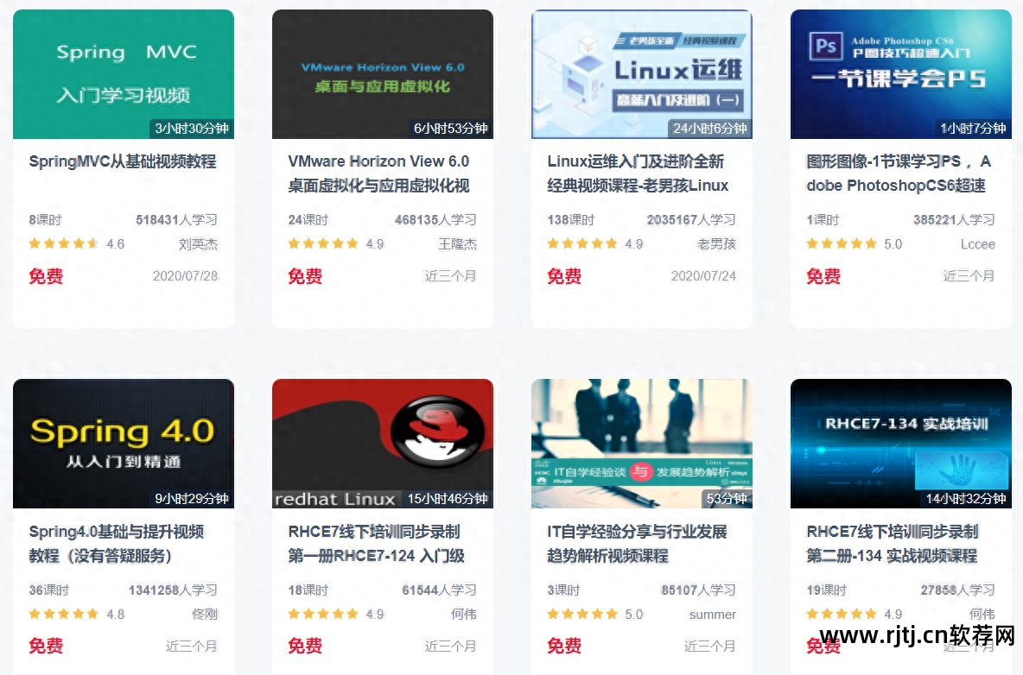The height and width of the screenshot is (675, 1023).
Task: Open the RHCE7-124 入门级 course title
Action: (x=377, y=544)
